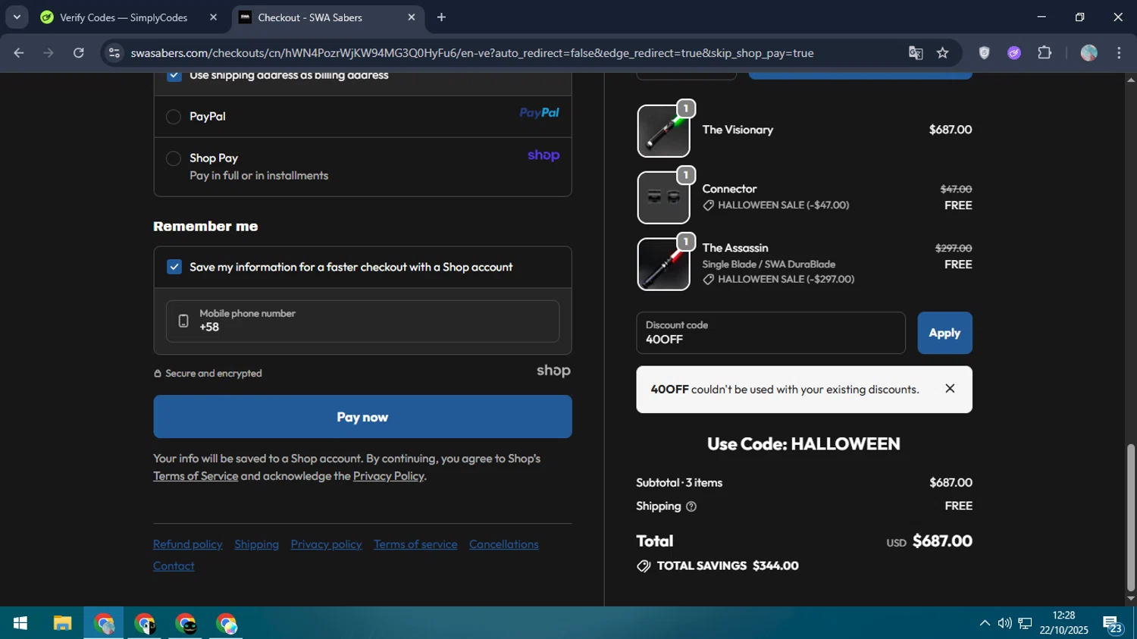Click the Discount code input field

(x=771, y=333)
